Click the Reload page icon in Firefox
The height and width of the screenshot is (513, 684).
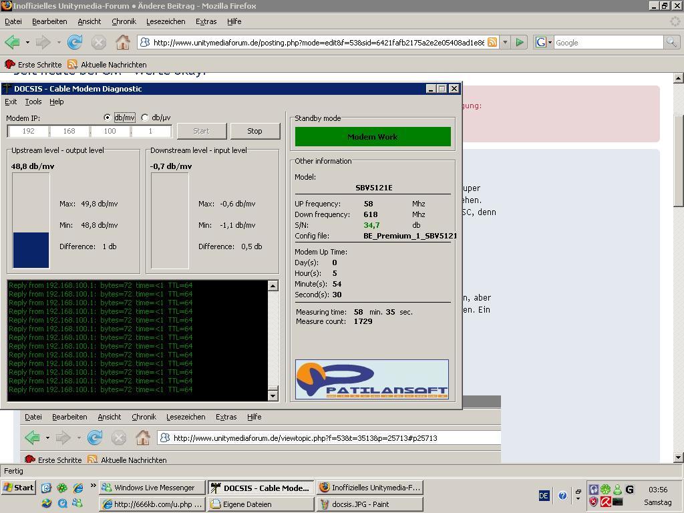click(75, 42)
